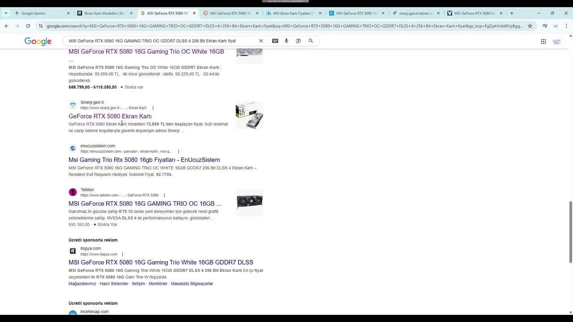Image resolution: width=573 pixels, height=322 pixels.
Task: Switch to Ekran Kartı Fiyatları tab
Action: tap(293, 13)
